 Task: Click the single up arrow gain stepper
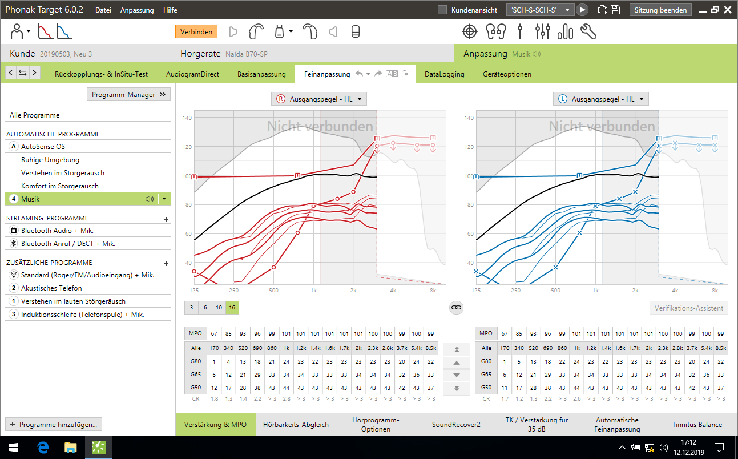tap(457, 363)
